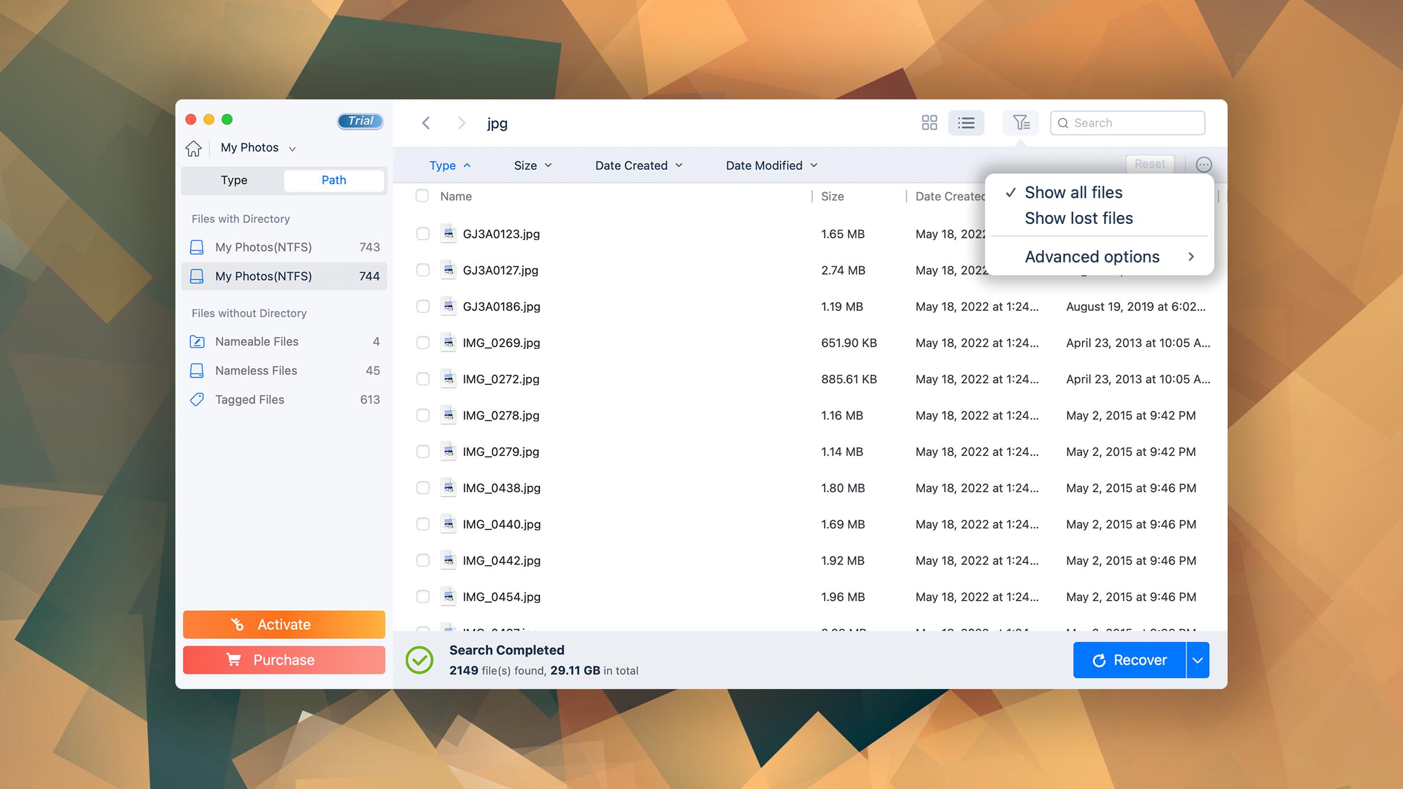The height and width of the screenshot is (789, 1403).
Task: Open Nameless Files in the sidebar
Action: (284, 371)
